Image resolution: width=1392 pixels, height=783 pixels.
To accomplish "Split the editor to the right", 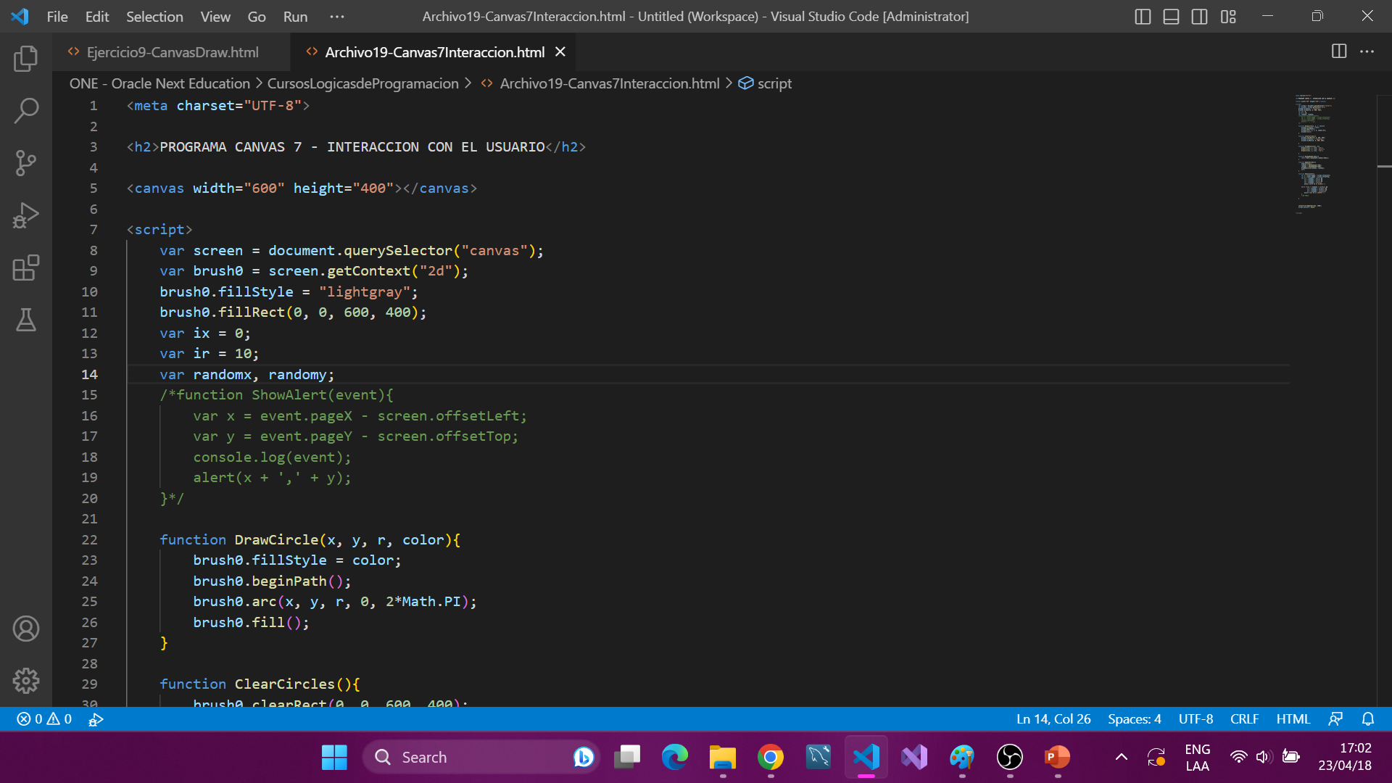I will point(1339,51).
